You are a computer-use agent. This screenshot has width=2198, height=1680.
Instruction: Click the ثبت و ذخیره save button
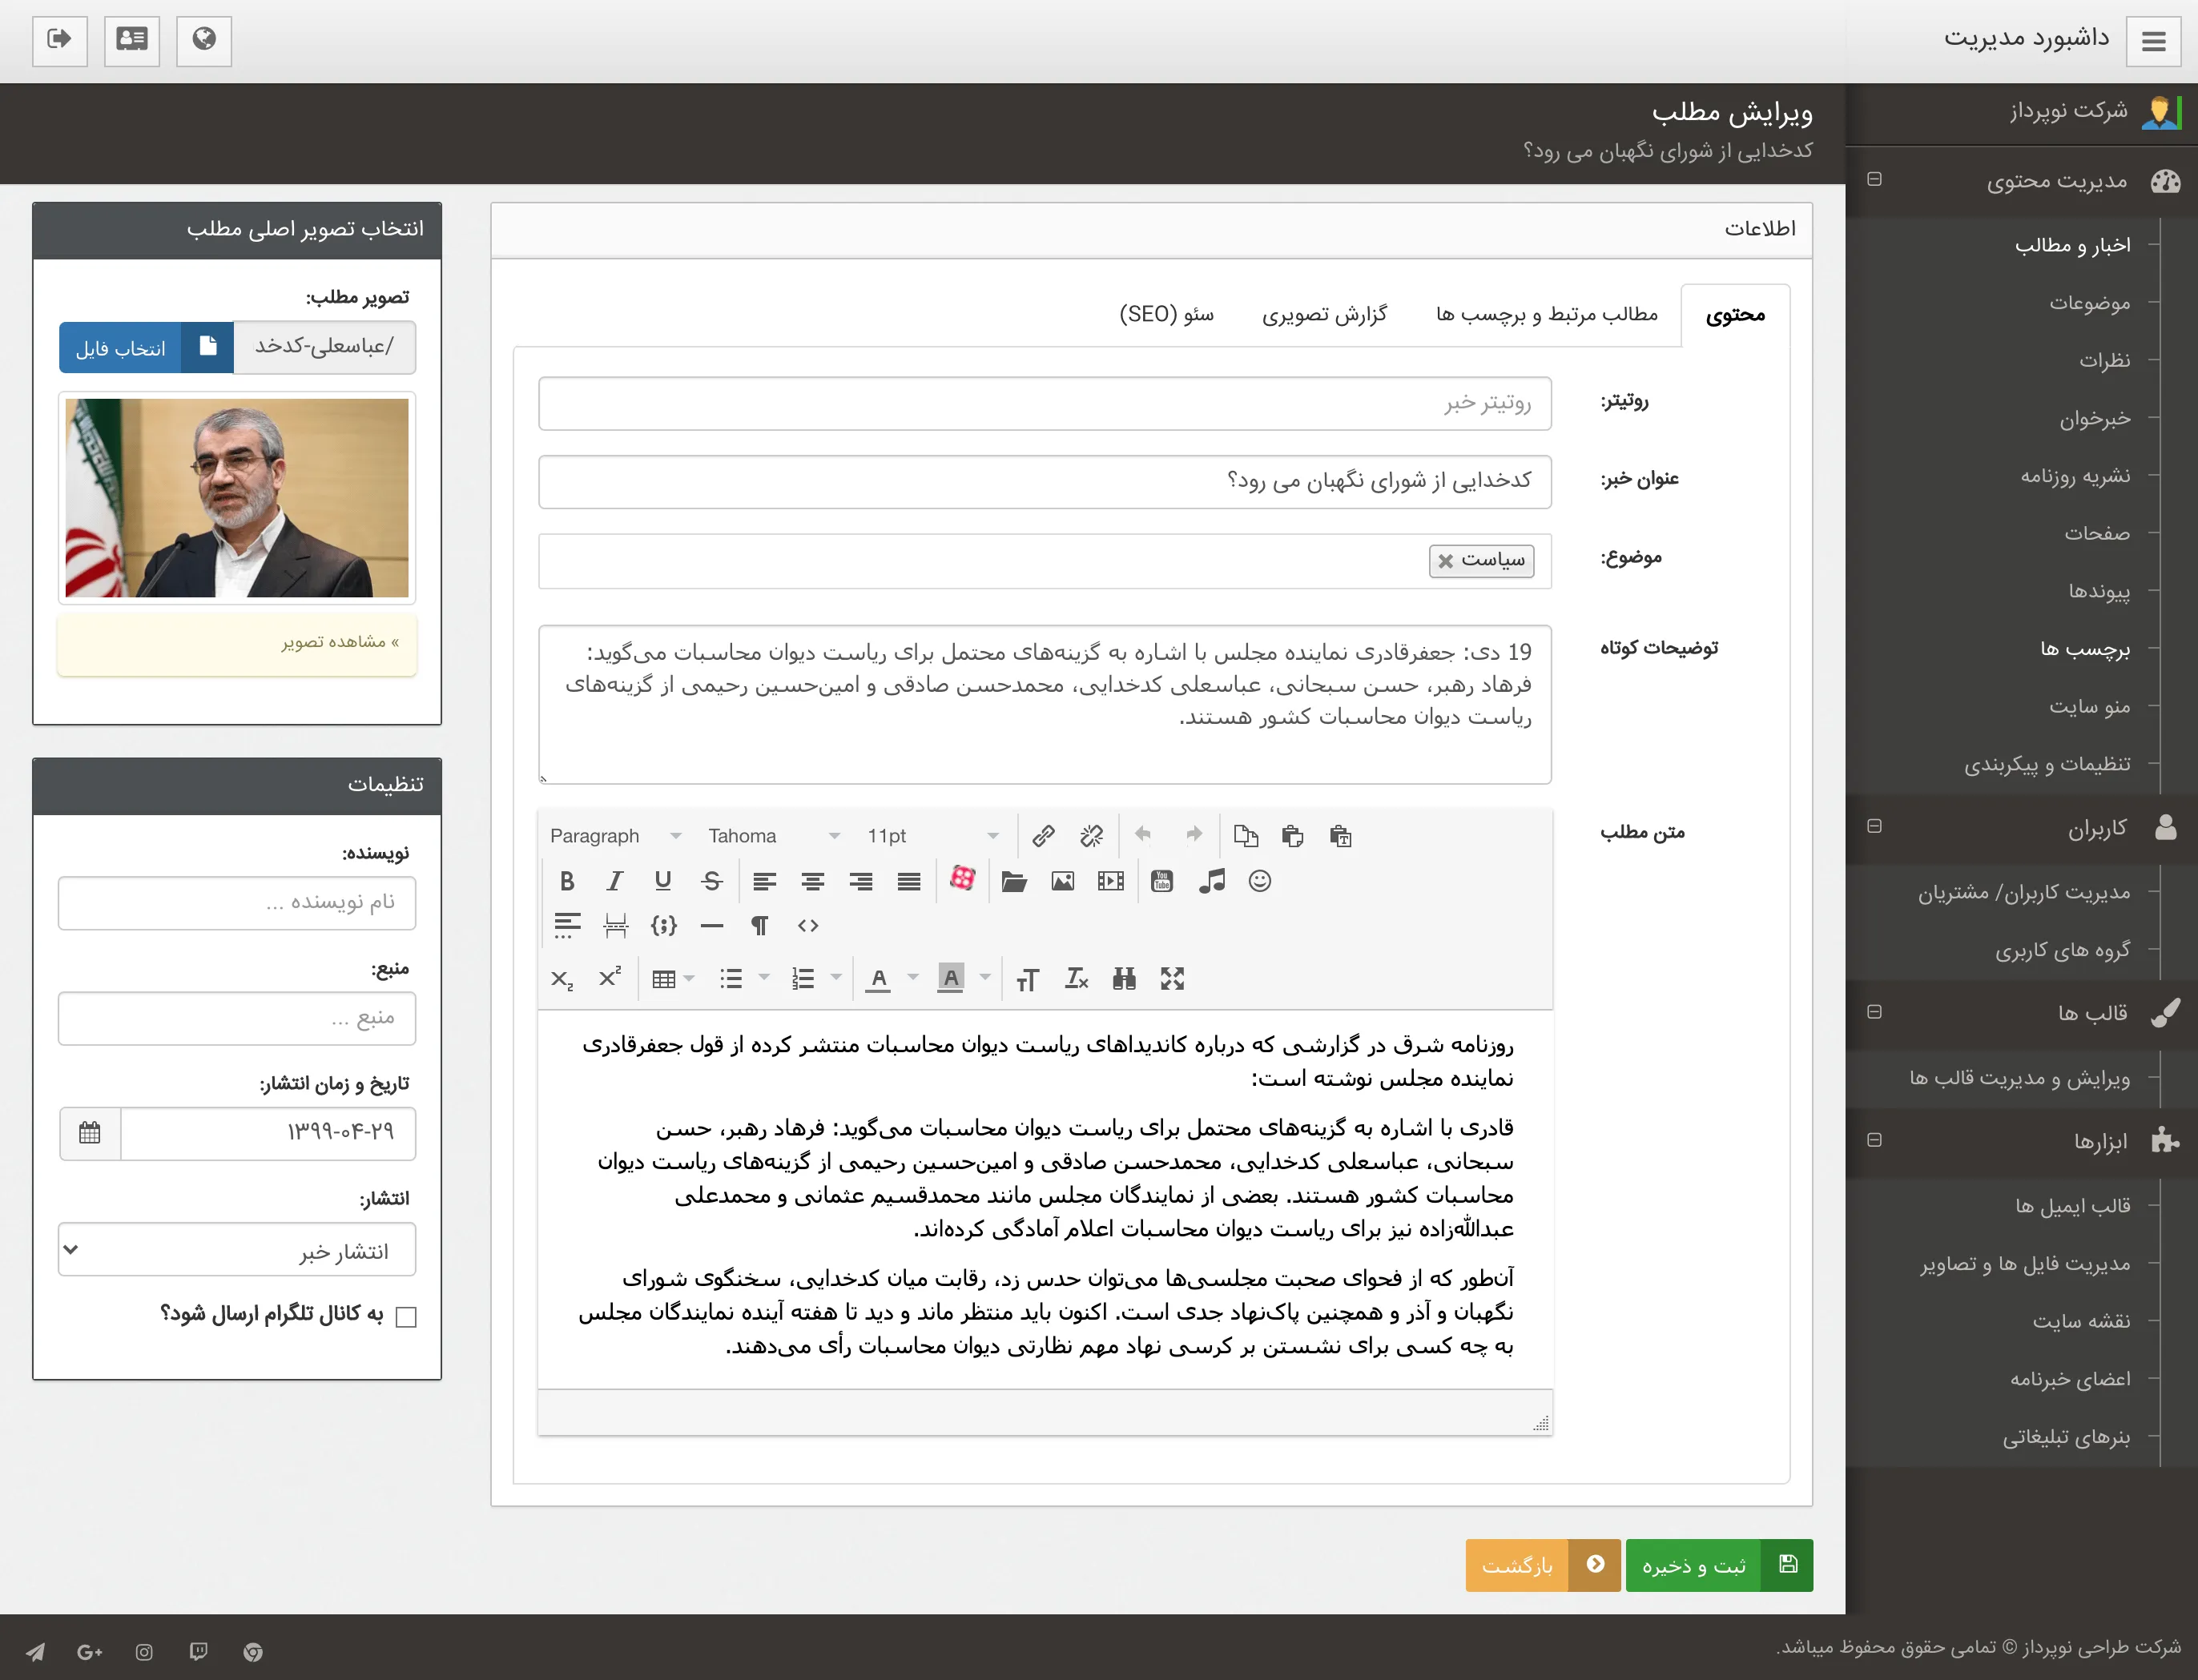click(x=1717, y=1565)
